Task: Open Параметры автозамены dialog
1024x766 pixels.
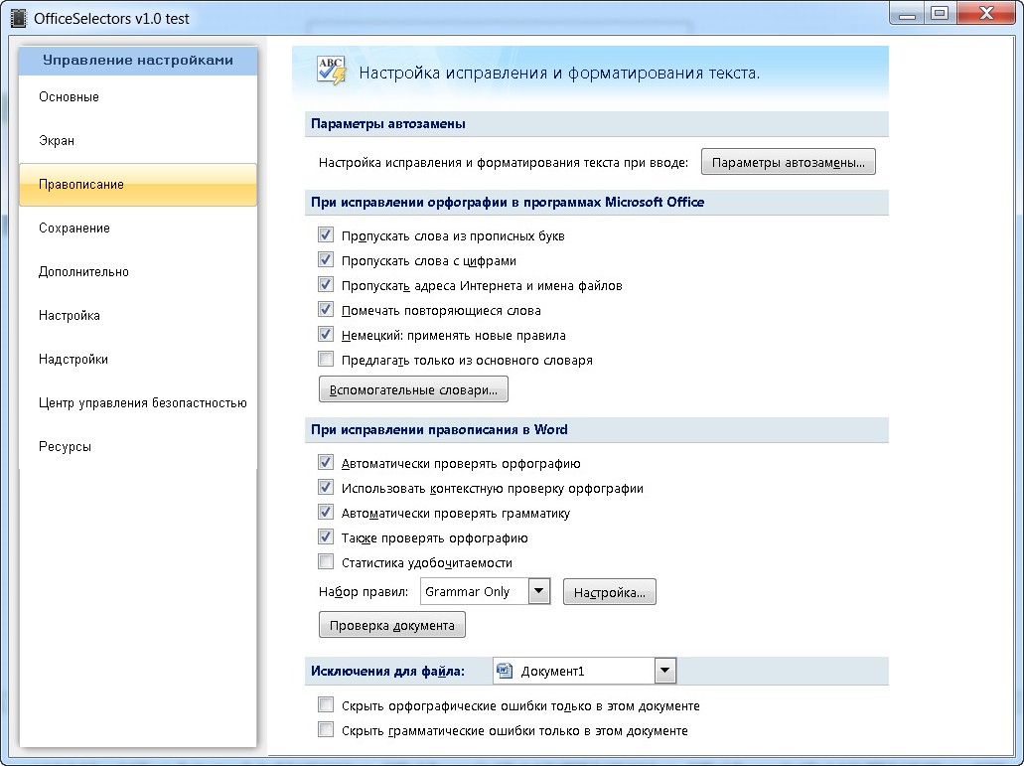Action: tap(789, 162)
